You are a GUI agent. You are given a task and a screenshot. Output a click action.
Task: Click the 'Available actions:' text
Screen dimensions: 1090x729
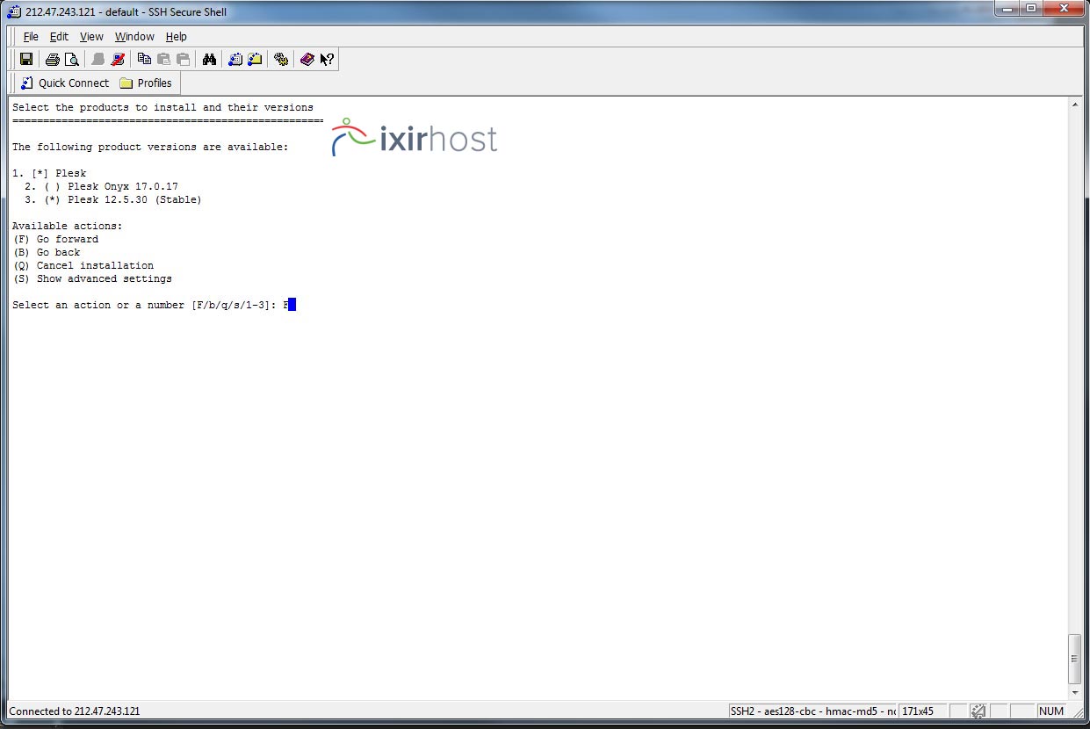click(68, 226)
